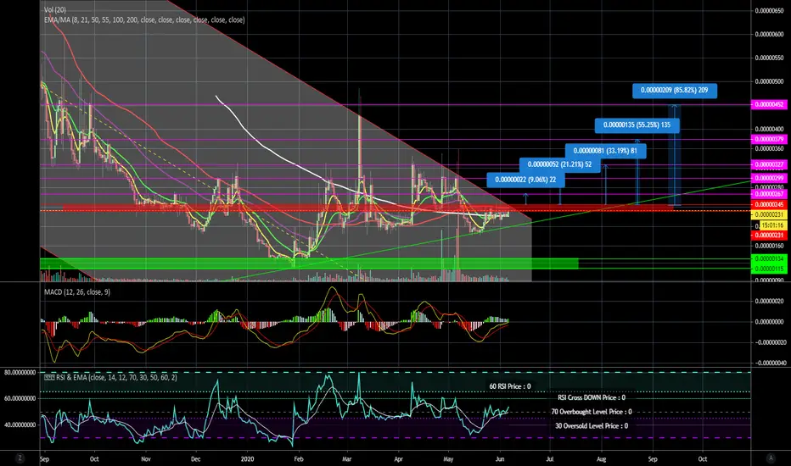This screenshot has height=466, width=791.
Task: Select the green support zone rectangle
Action: tap(309, 264)
